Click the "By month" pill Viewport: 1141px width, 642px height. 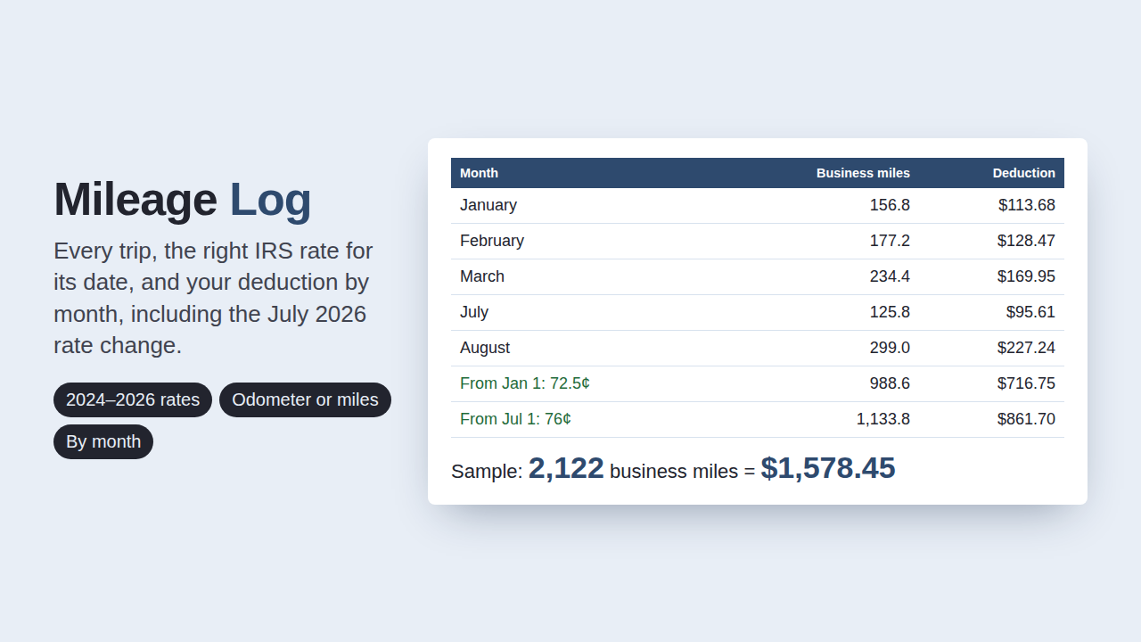[x=103, y=441]
